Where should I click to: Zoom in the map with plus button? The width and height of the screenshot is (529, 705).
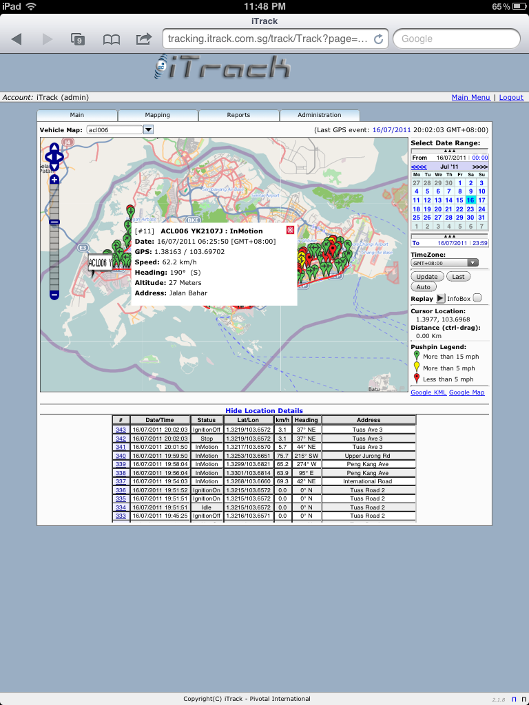pos(54,180)
